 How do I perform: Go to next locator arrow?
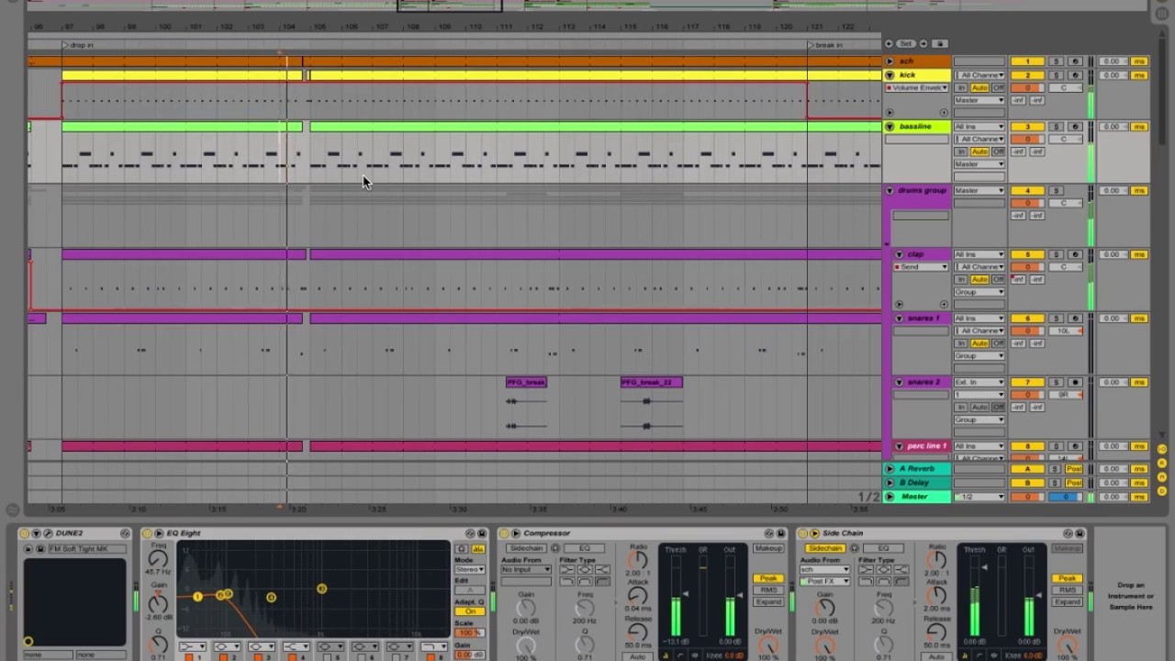(x=923, y=43)
